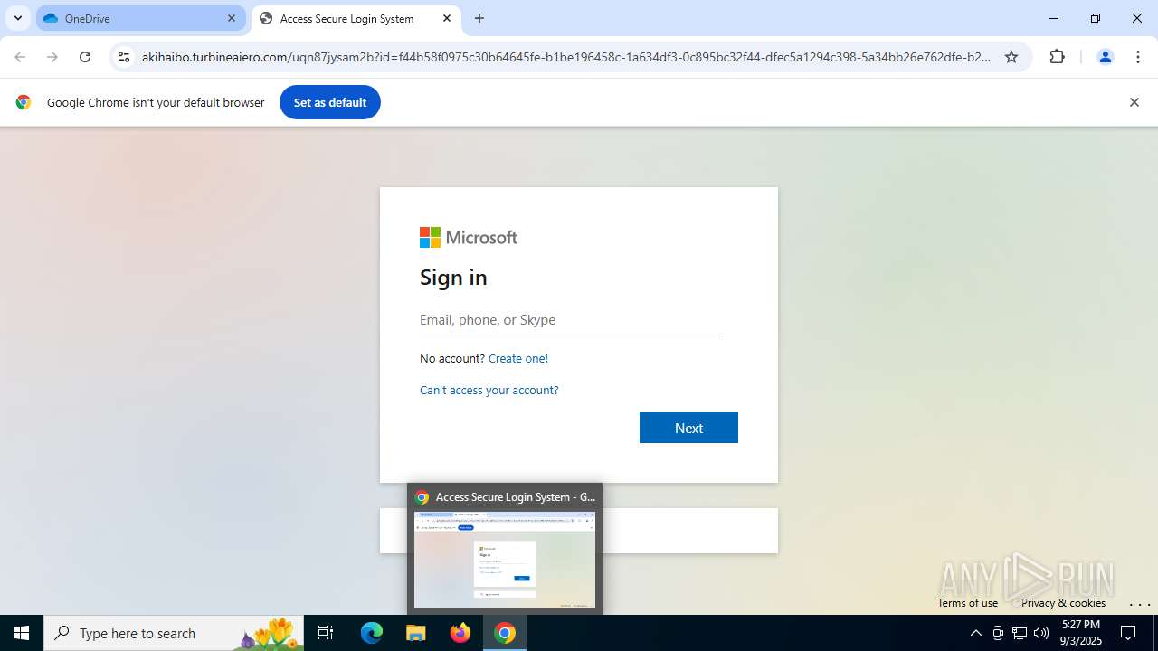1158x651 pixels.
Task: Open Privacy & cookies link
Action: click(x=1063, y=603)
